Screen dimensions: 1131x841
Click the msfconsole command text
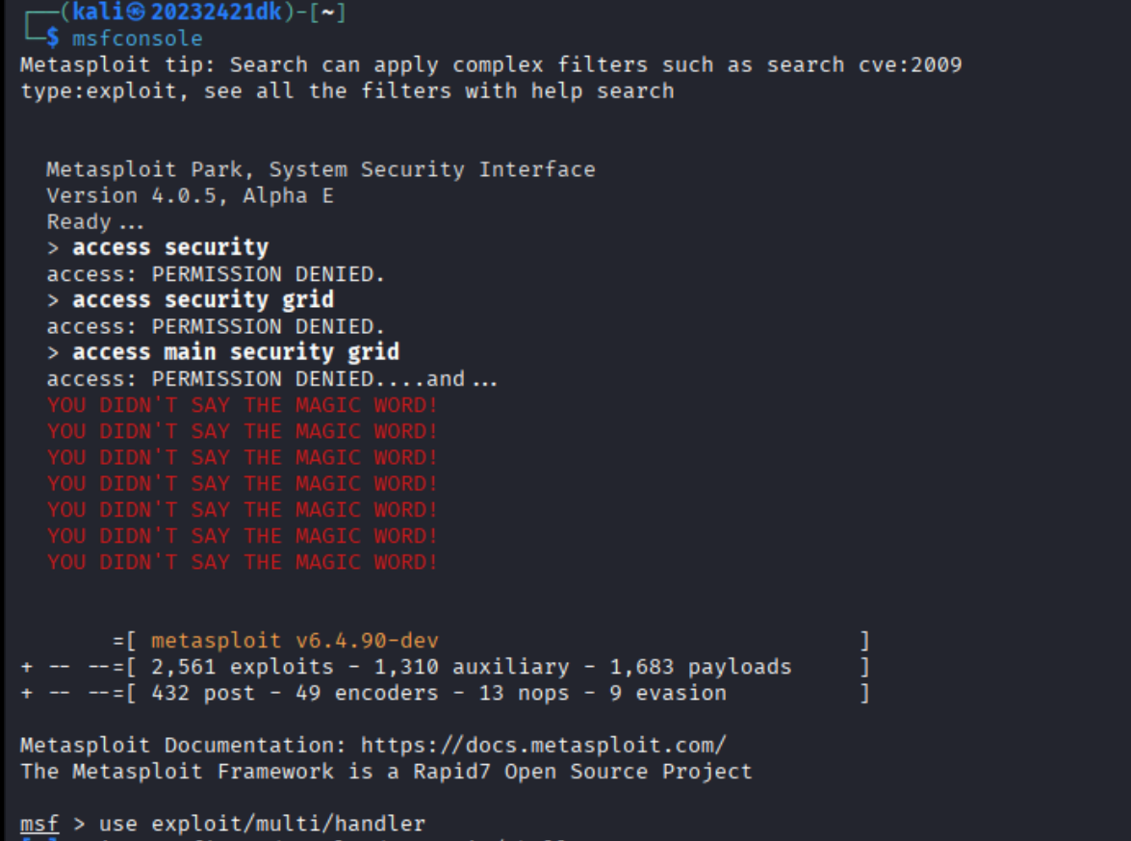[x=137, y=38]
